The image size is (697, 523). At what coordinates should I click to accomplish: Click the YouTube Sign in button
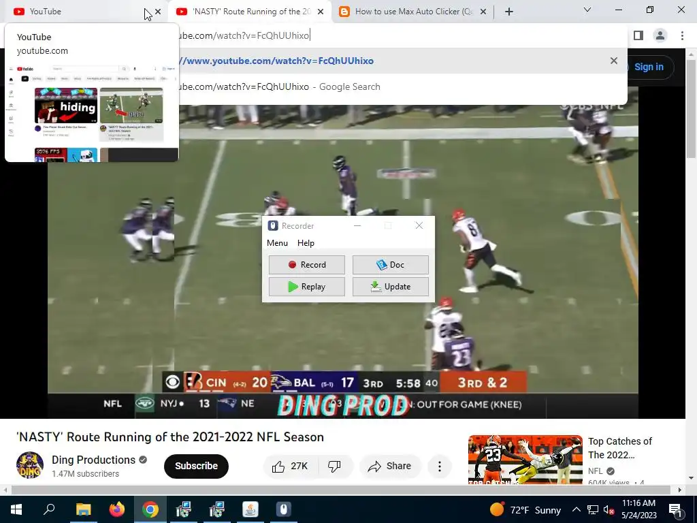point(648,67)
